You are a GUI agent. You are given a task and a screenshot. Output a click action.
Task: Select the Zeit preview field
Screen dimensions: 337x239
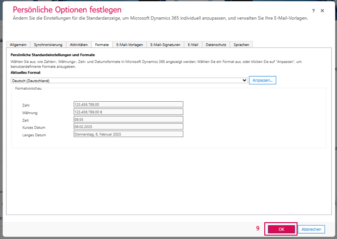[x=128, y=119]
